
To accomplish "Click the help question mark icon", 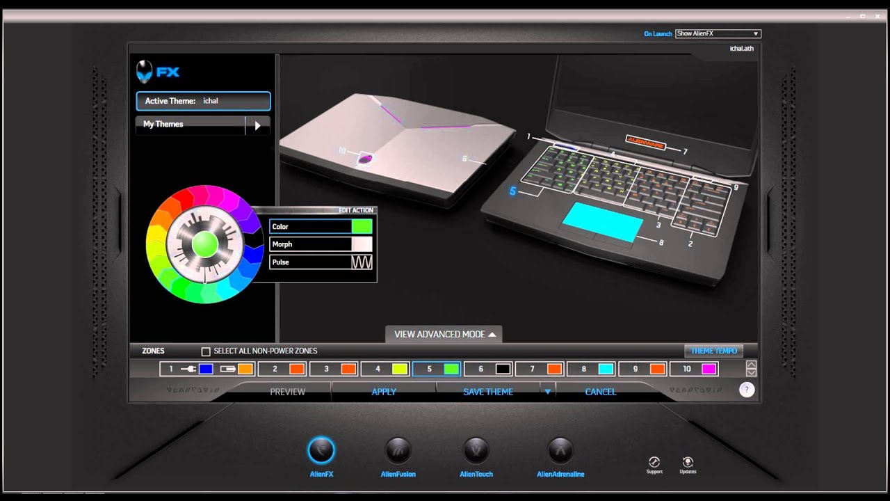I will click(x=747, y=390).
